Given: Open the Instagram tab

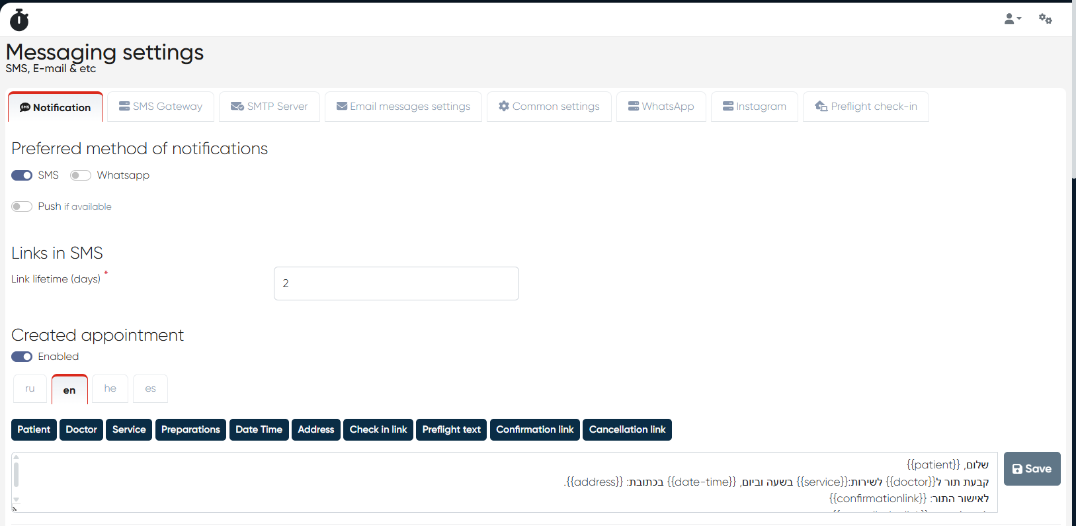Looking at the screenshot, I should (x=755, y=107).
